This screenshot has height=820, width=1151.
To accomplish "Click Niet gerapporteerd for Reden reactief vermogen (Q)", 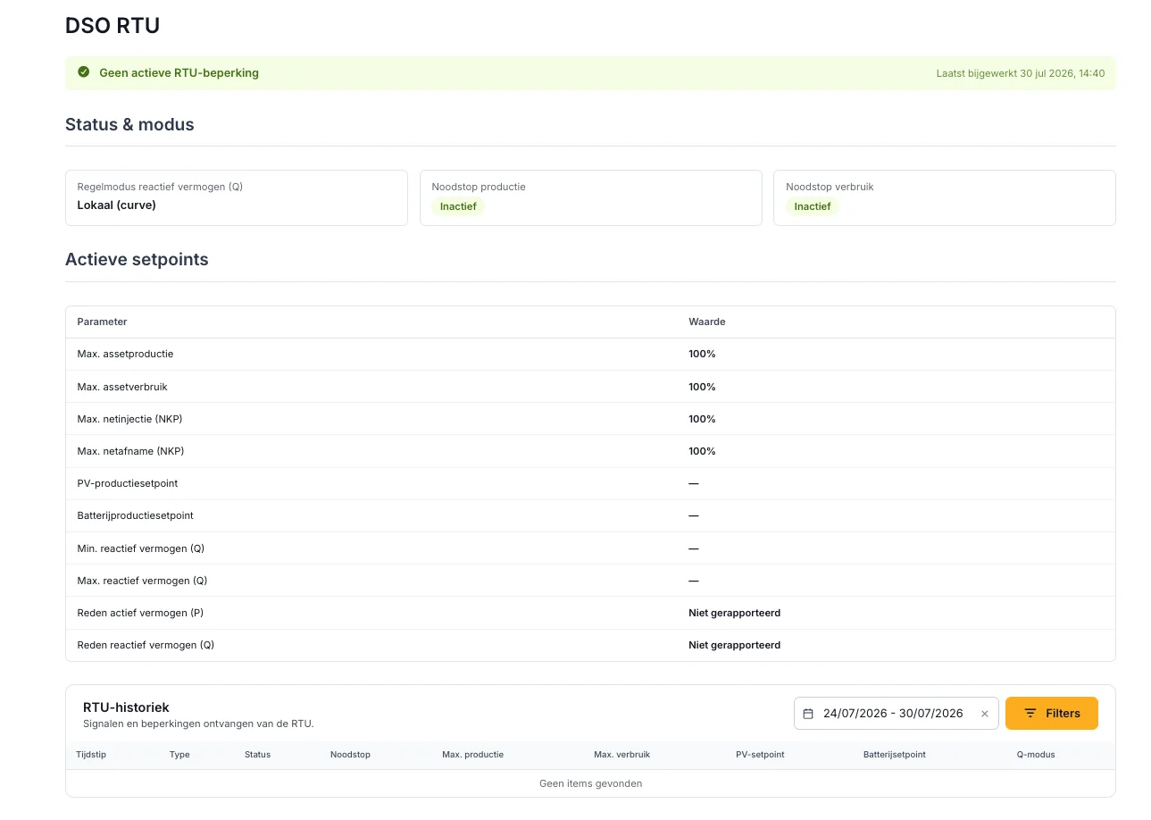I will coord(734,645).
